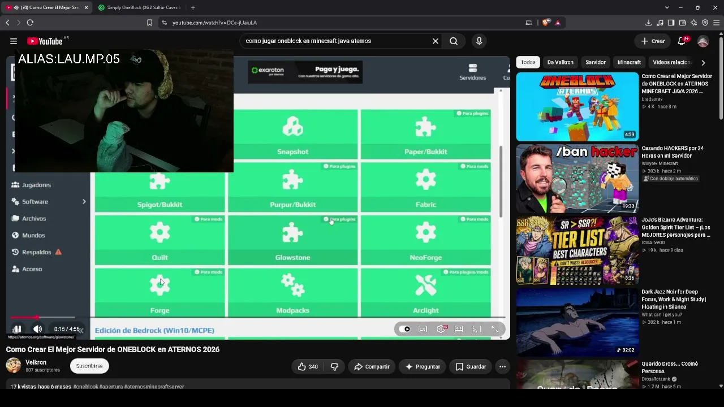The height and width of the screenshot is (407, 724).
Task: Save the video with Guardar
Action: click(x=471, y=366)
